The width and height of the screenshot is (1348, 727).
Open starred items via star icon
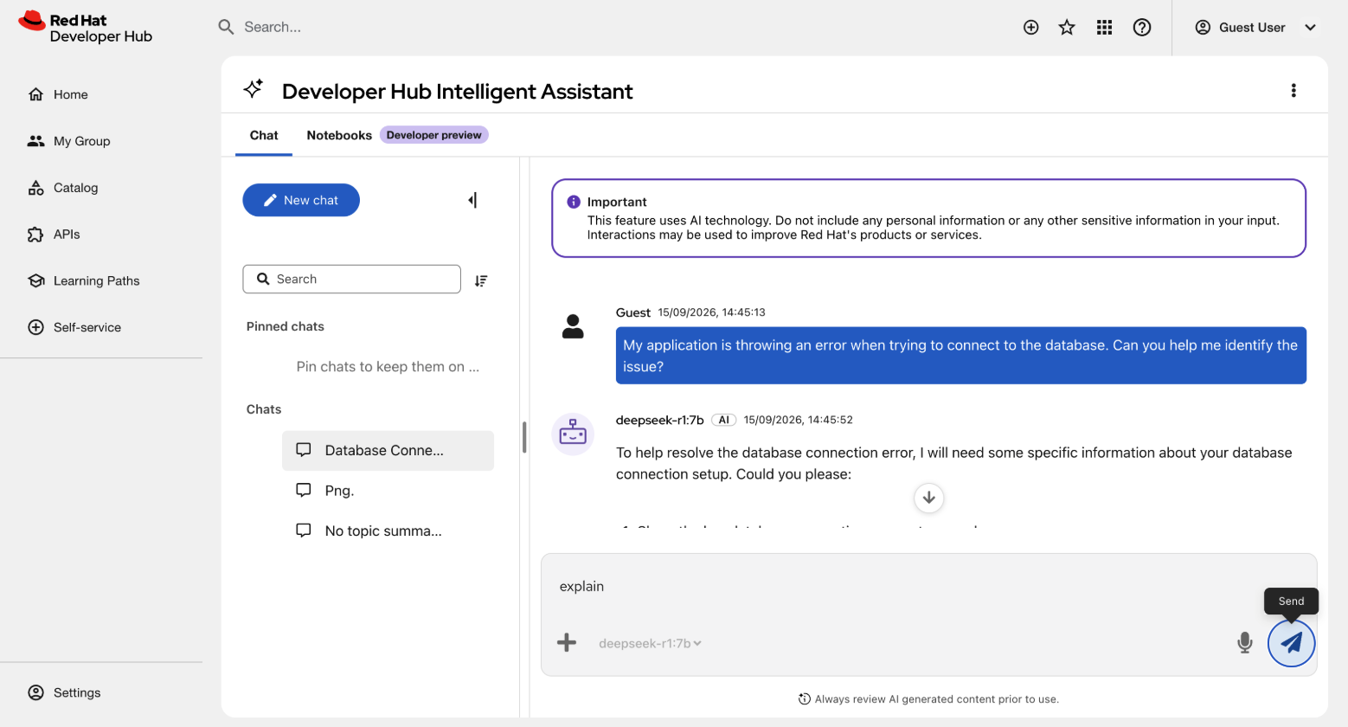point(1067,28)
